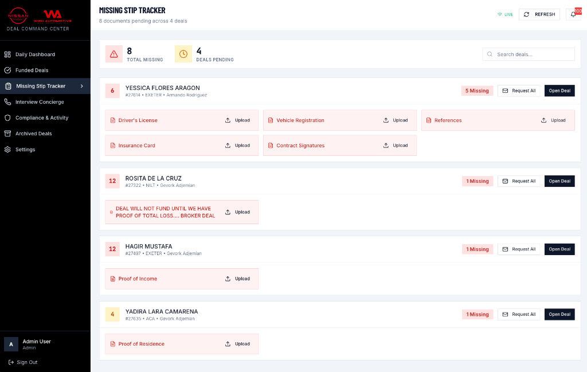Go to Funded Deals
This screenshot has height=372, width=587.
point(45,71)
